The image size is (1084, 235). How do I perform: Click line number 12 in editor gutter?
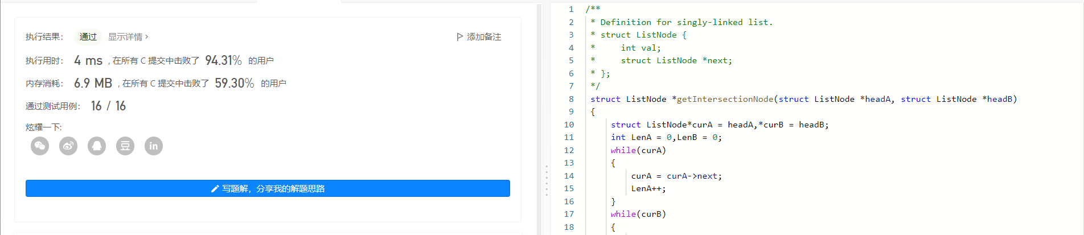coord(569,150)
